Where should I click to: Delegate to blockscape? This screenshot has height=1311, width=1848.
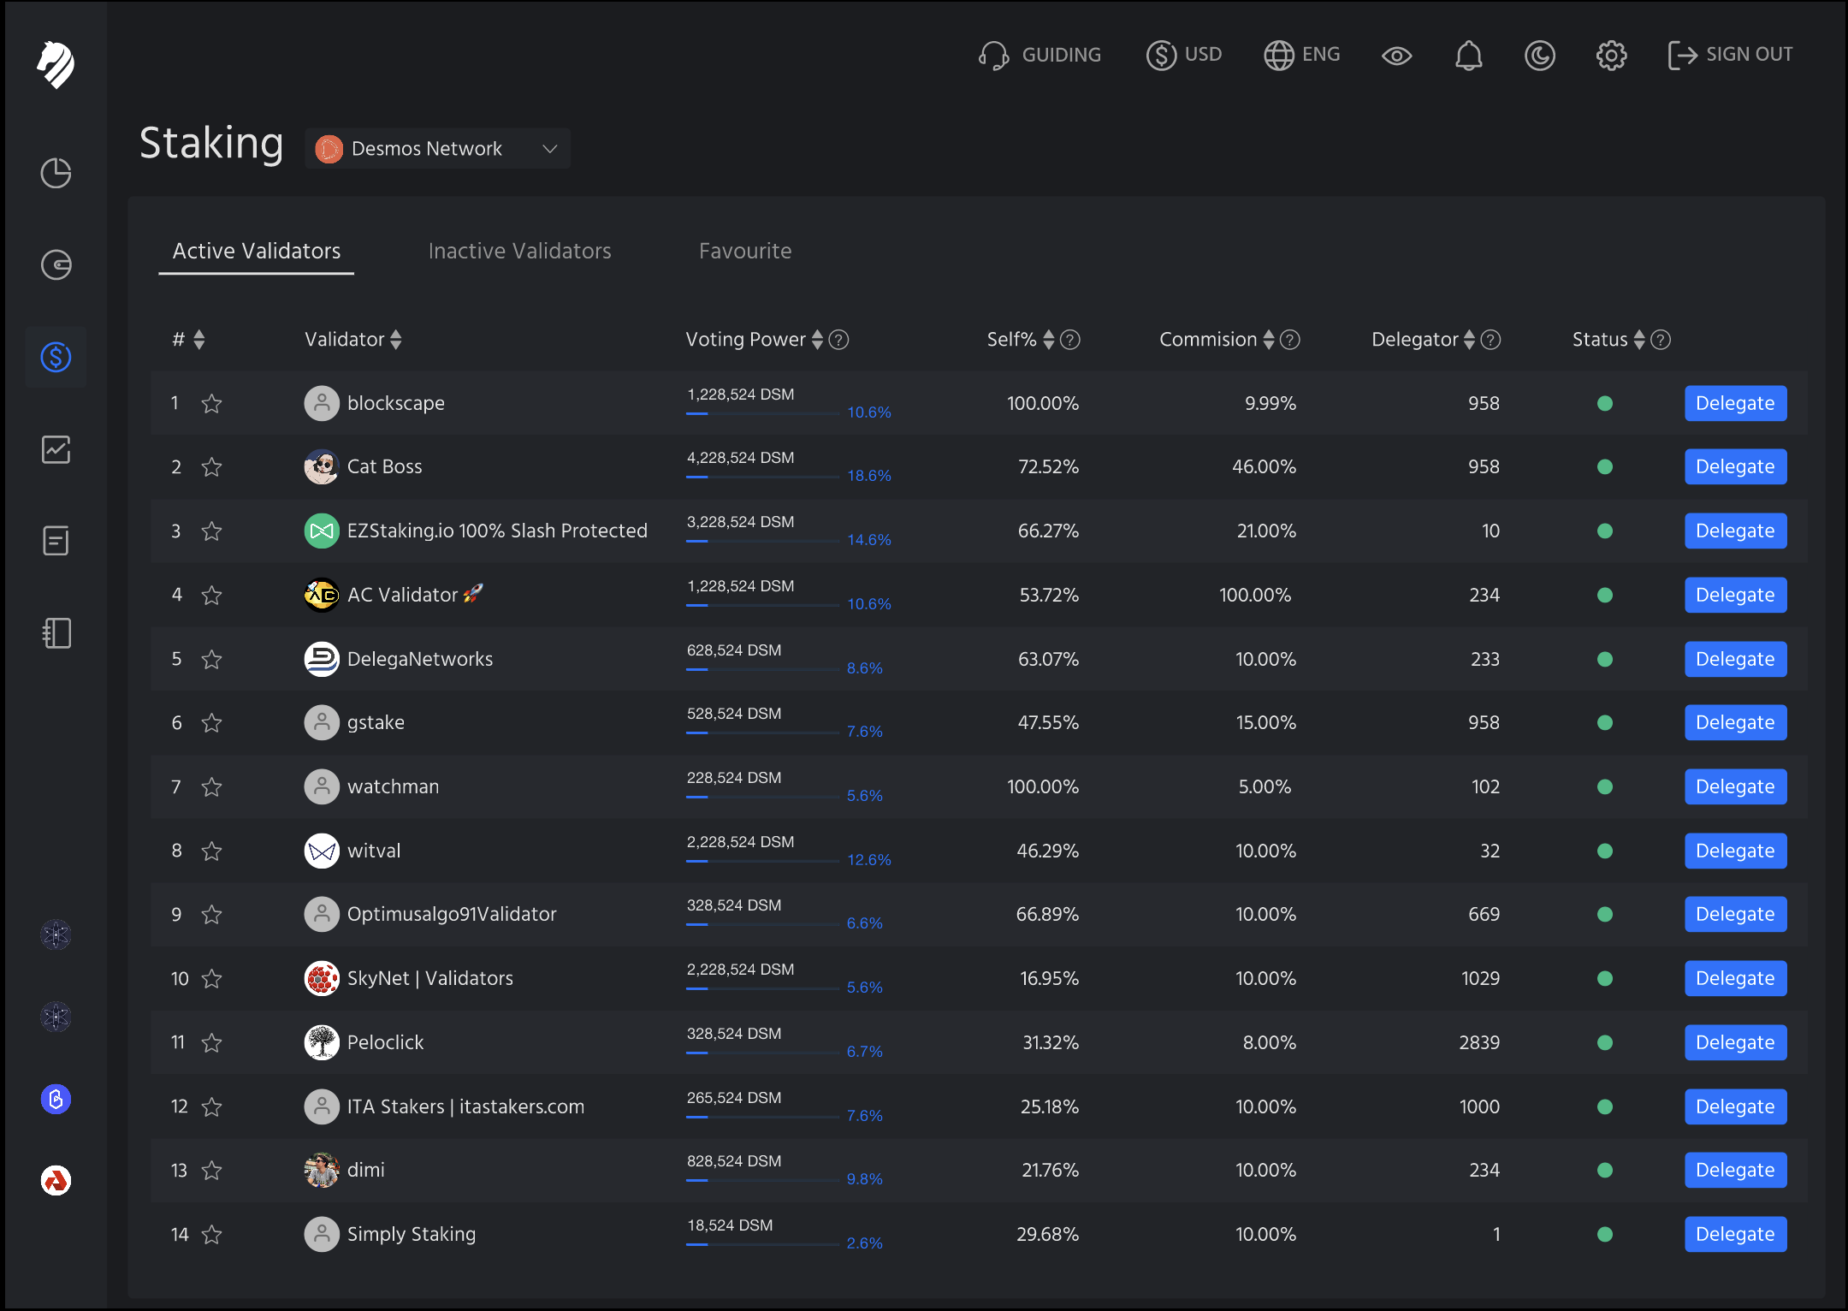tap(1735, 403)
